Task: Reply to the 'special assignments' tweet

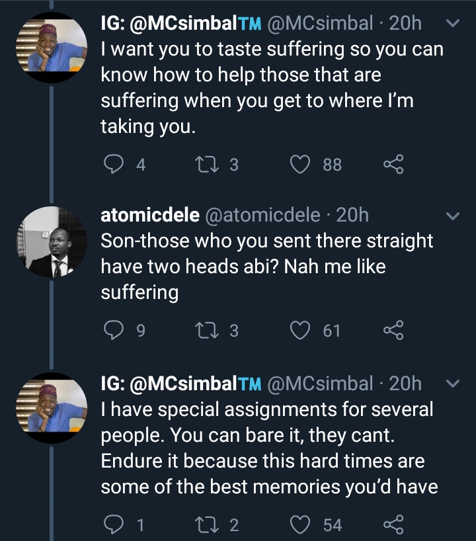Action: pyautogui.click(x=114, y=524)
